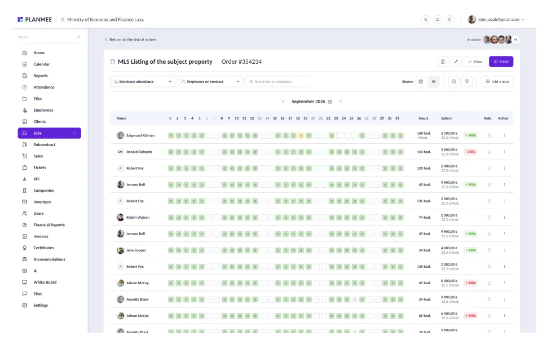Viewport: 547px width, 344px height.
Task: Go to the previous month arrow
Action: pyautogui.click(x=283, y=102)
